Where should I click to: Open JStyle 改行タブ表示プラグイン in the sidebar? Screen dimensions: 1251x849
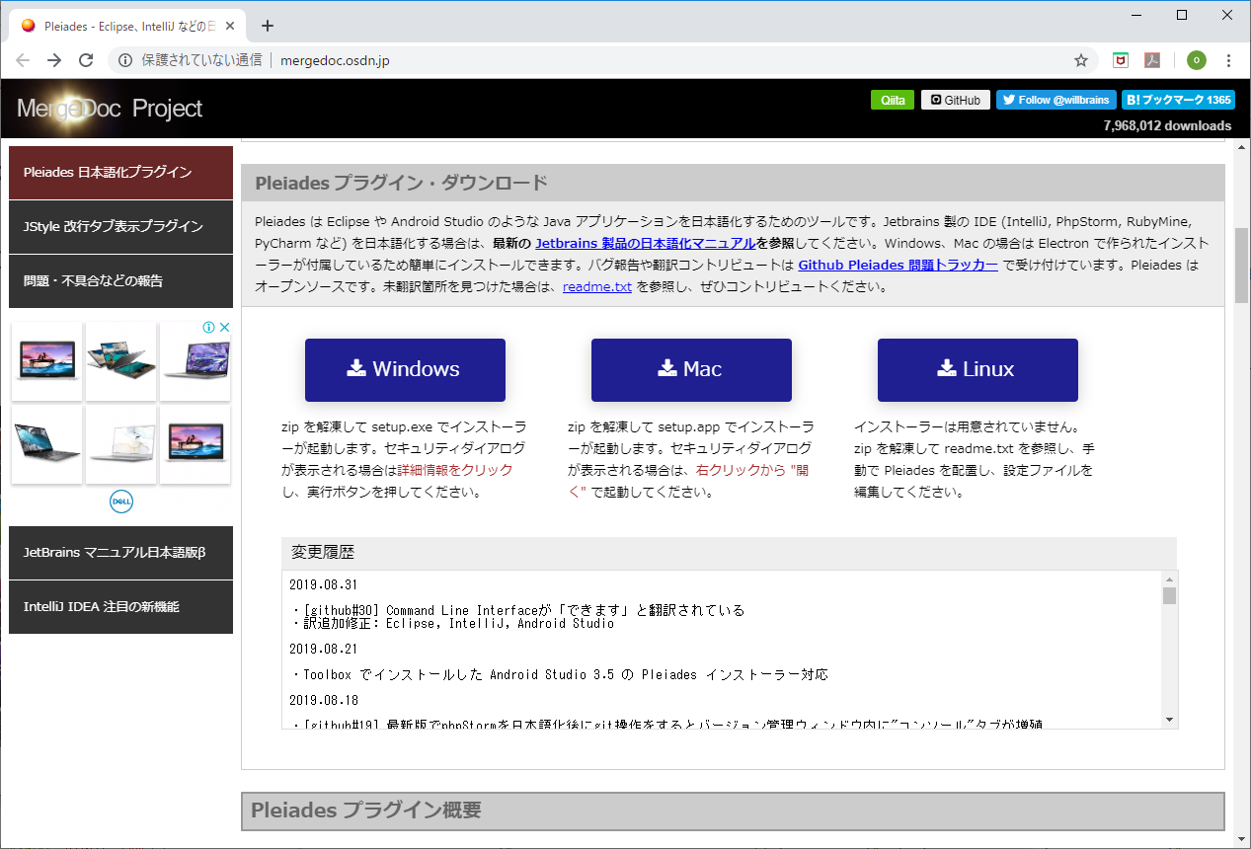tap(120, 227)
